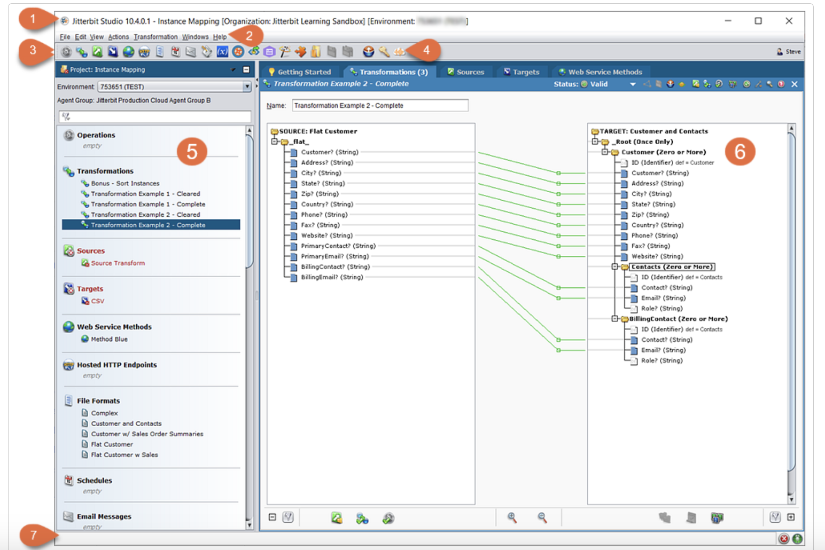Click the orange lifebuoy toolbar icon

238,52
